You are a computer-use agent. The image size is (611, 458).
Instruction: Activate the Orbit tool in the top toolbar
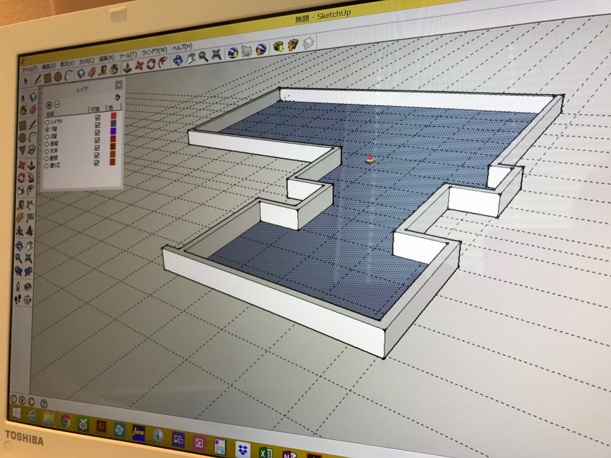[x=178, y=60]
